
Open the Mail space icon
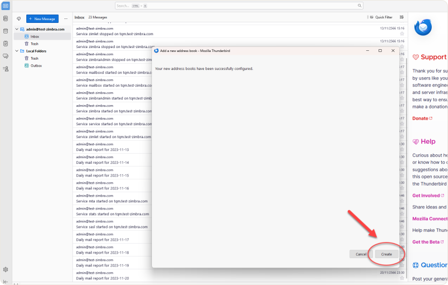tap(6, 6)
